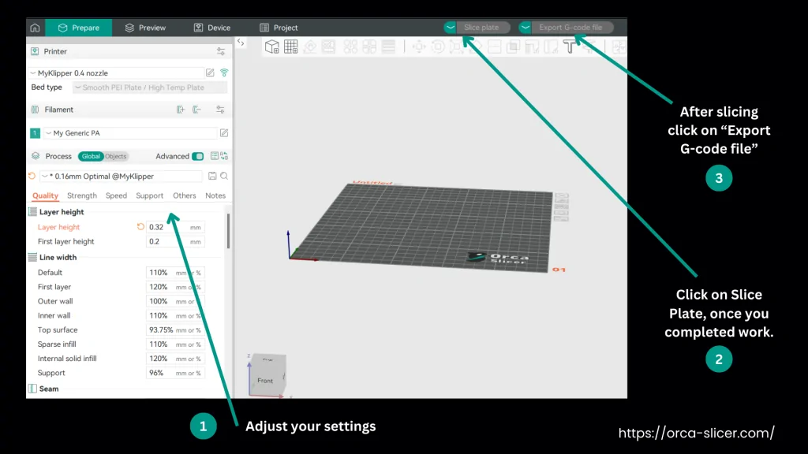The image size is (808, 454).
Task: Switch process scope to Objects
Action: click(x=115, y=156)
